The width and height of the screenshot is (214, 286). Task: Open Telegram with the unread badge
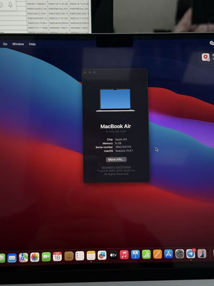(191, 253)
